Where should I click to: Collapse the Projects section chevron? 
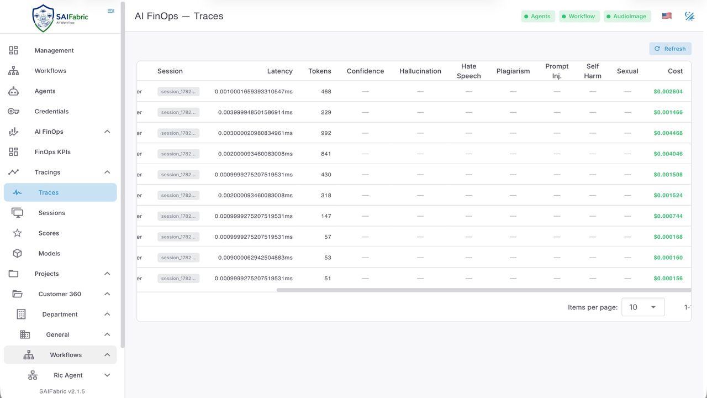pos(107,274)
